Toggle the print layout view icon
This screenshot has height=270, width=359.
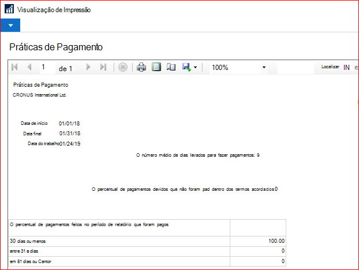click(x=156, y=67)
